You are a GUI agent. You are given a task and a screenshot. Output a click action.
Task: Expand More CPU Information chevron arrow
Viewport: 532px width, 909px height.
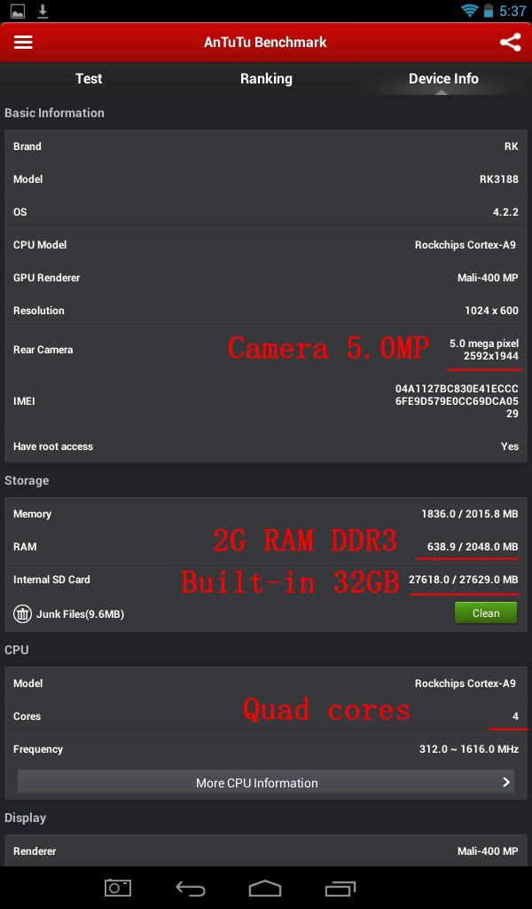506,782
